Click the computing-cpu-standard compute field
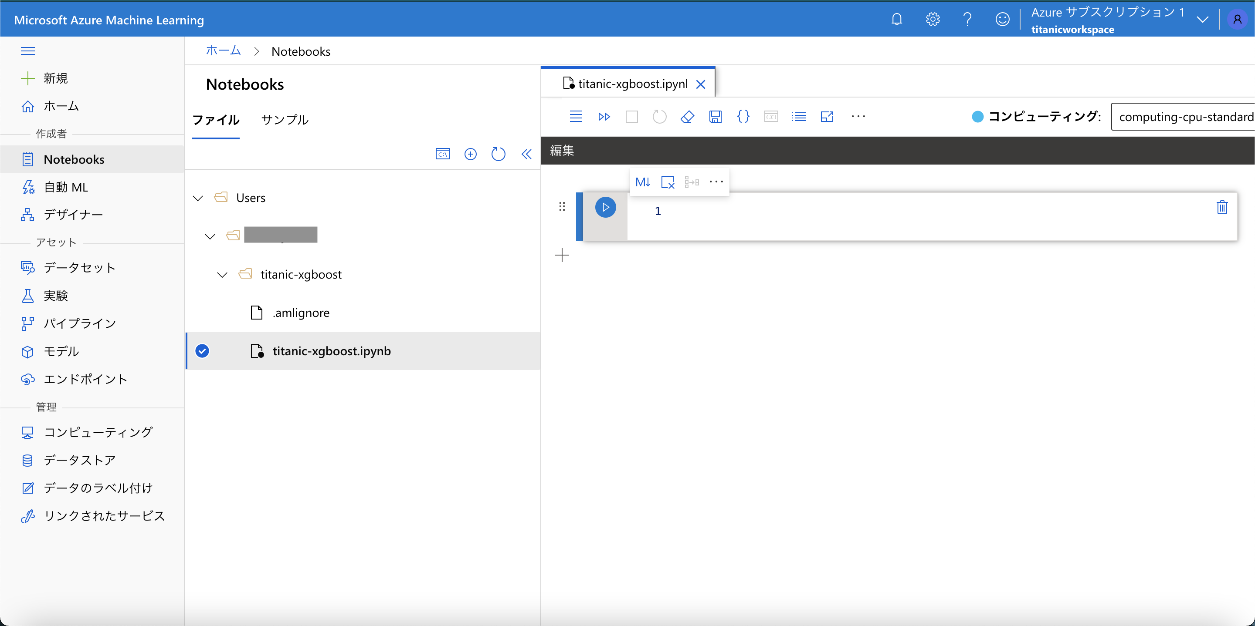Viewport: 1255px width, 626px height. tap(1184, 117)
